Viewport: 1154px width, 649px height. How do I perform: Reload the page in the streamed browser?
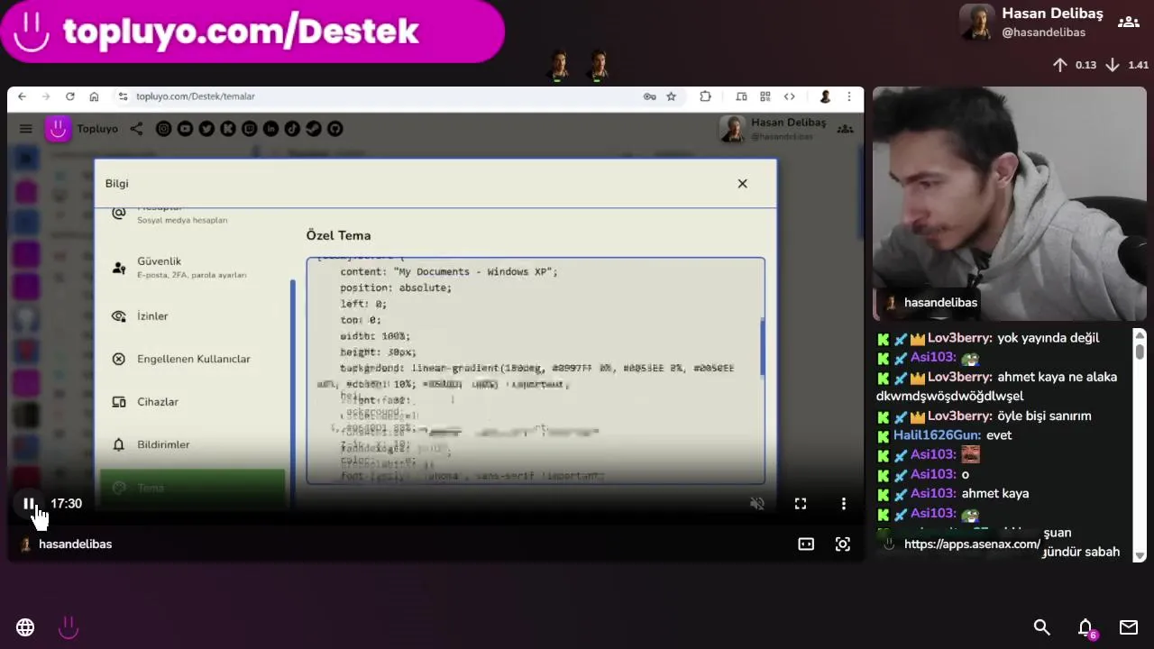[x=70, y=96]
